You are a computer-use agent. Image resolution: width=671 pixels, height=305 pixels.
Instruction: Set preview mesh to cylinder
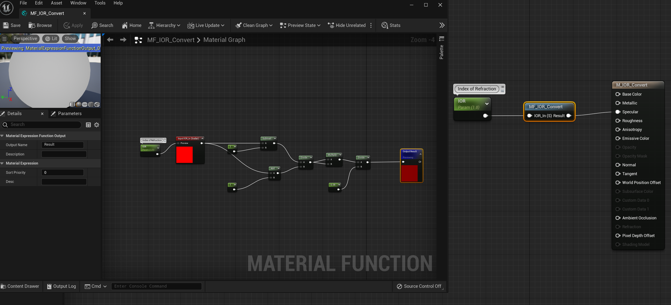72,104
